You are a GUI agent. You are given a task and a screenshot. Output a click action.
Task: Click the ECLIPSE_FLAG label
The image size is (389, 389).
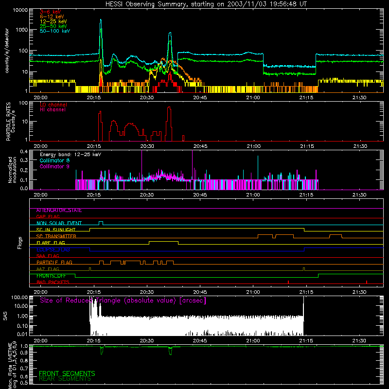[x=53, y=249]
